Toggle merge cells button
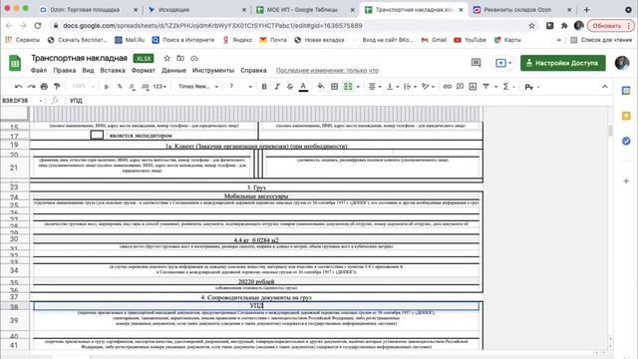 click(348, 87)
